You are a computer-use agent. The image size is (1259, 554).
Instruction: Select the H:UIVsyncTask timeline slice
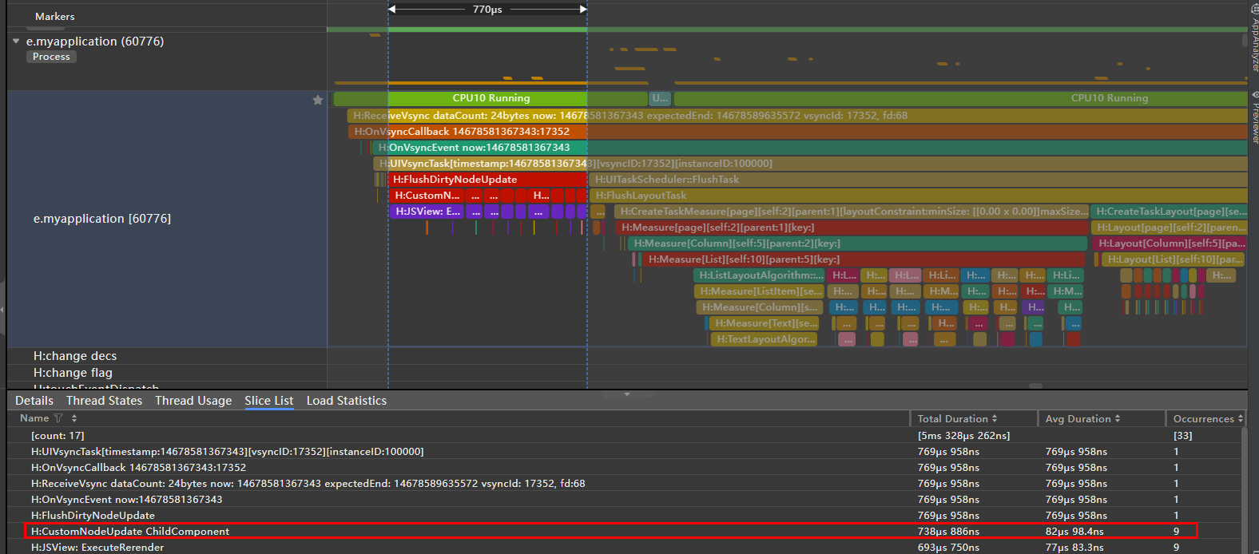click(x=810, y=164)
